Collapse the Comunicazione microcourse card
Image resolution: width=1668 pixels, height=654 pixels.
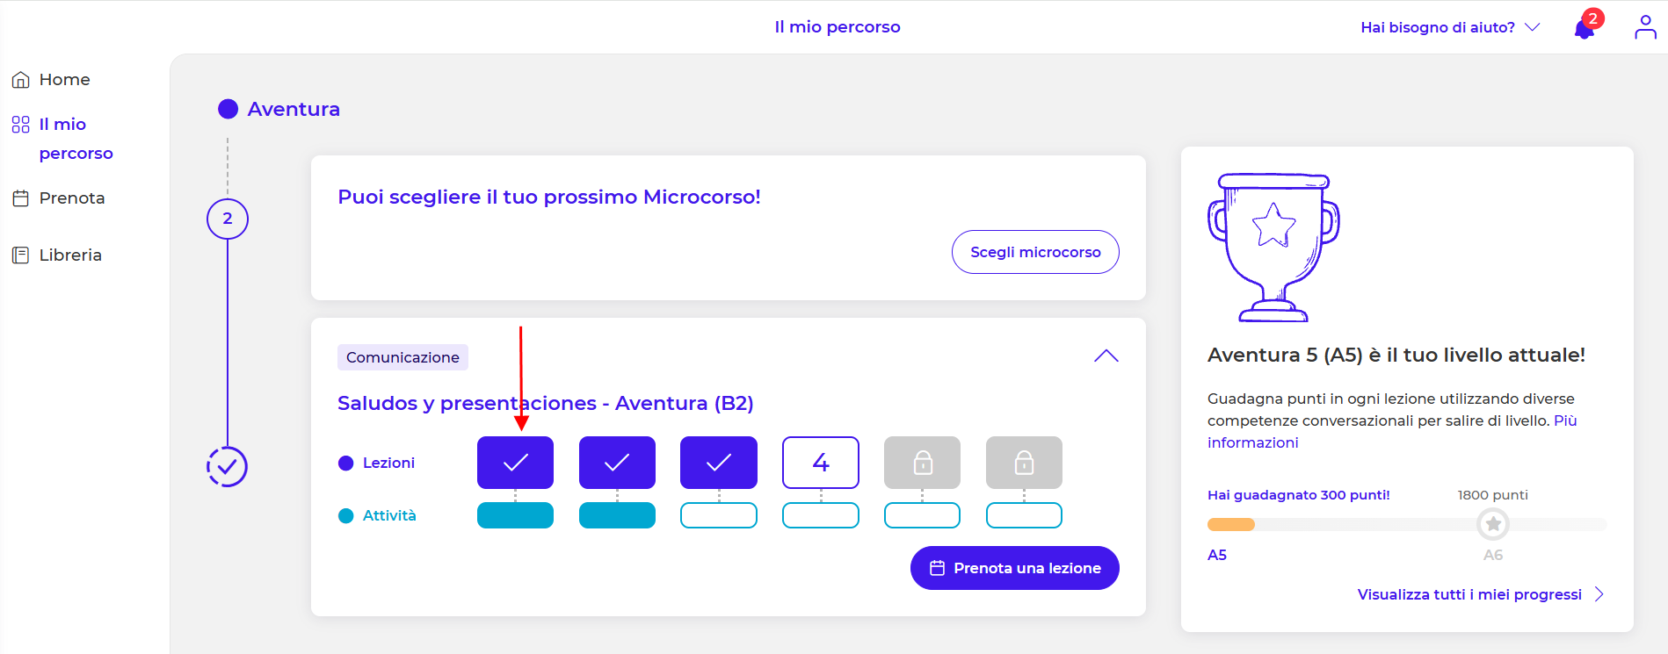click(x=1106, y=356)
